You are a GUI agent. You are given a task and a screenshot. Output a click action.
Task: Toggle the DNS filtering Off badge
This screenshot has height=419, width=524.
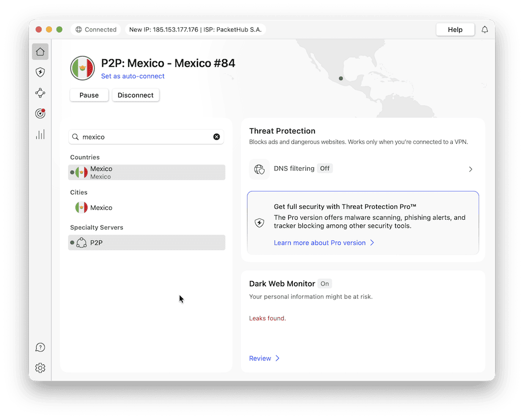click(x=325, y=168)
